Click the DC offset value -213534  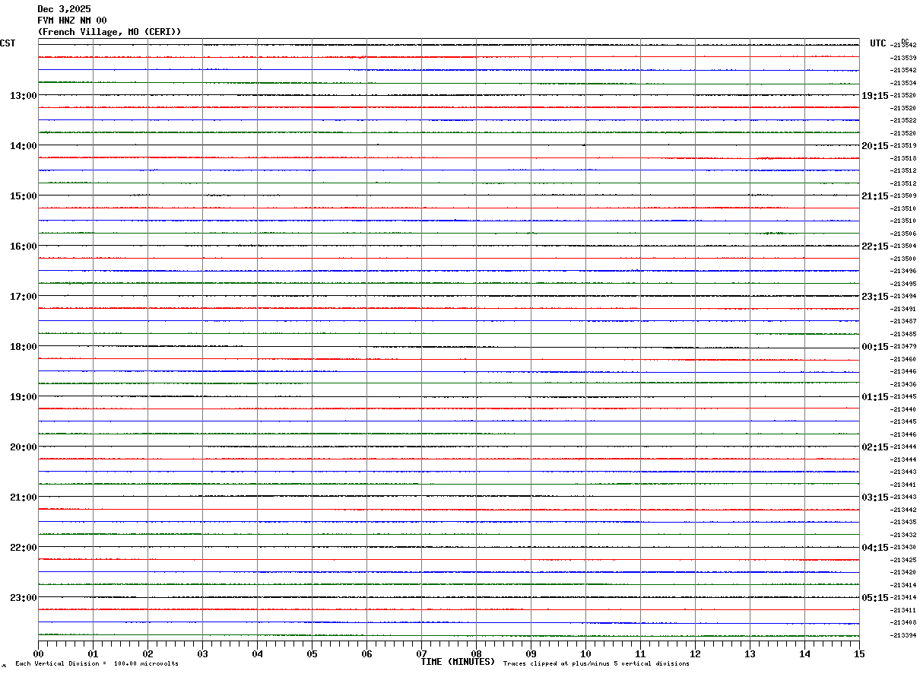coord(903,83)
